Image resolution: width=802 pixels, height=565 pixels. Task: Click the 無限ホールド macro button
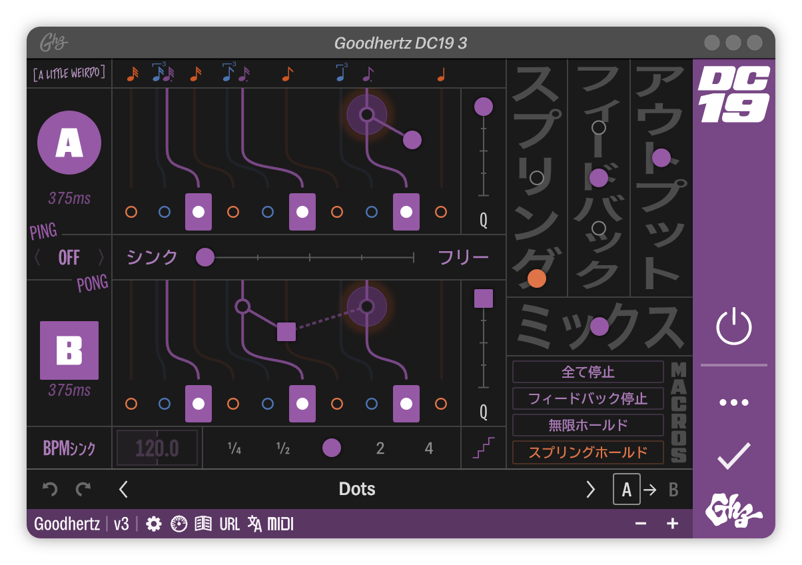coord(588,425)
